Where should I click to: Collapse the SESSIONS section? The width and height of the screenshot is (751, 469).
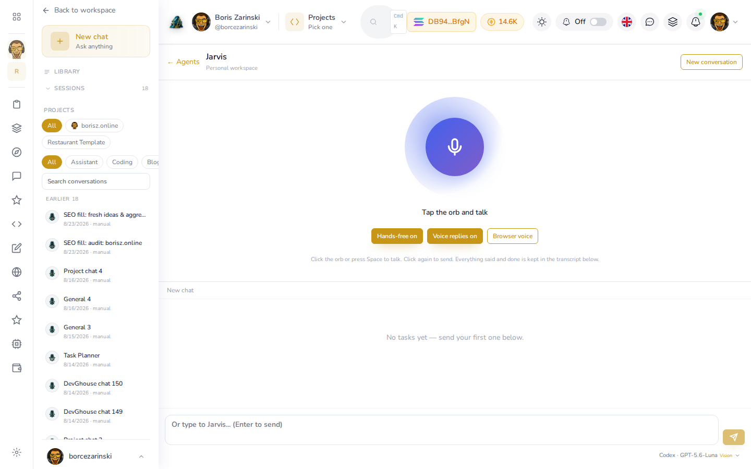(x=96, y=89)
